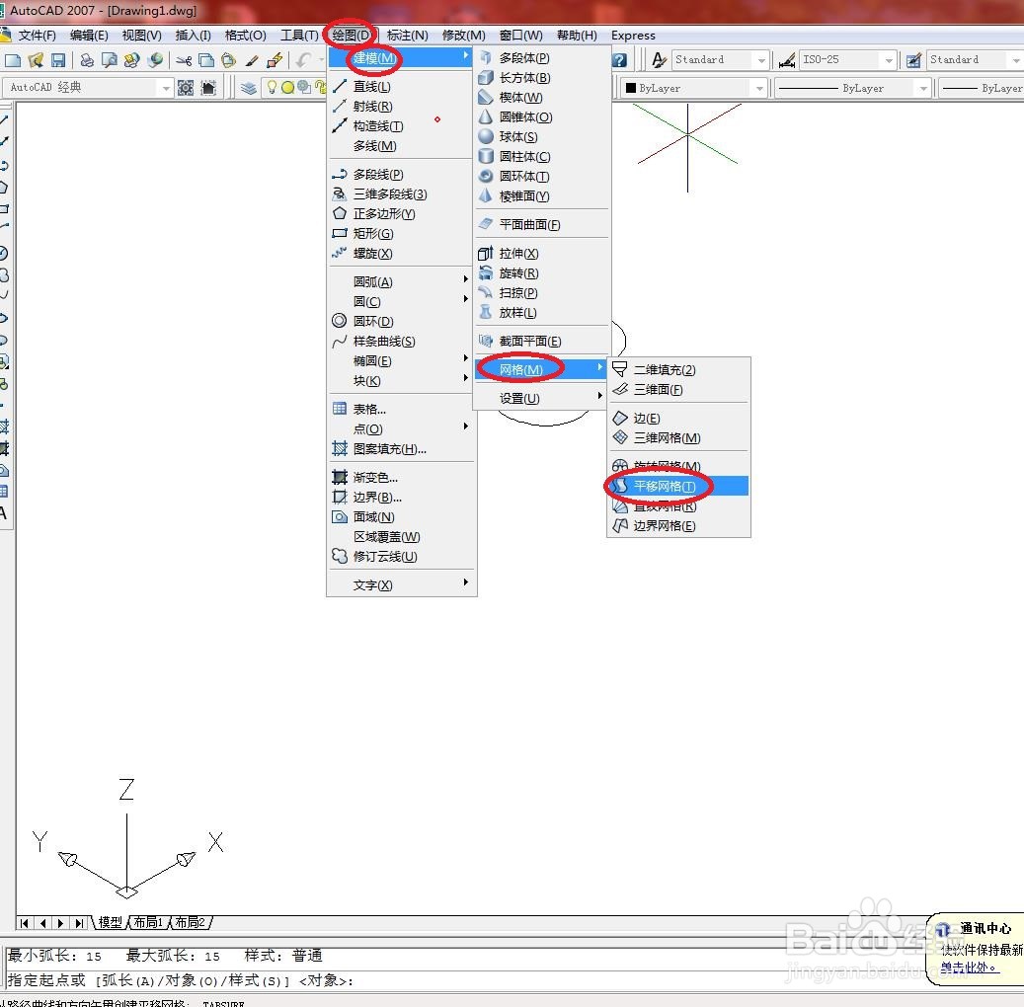Switch to the 模型 model tab
Image resolution: width=1024 pixels, height=1007 pixels.
111,922
